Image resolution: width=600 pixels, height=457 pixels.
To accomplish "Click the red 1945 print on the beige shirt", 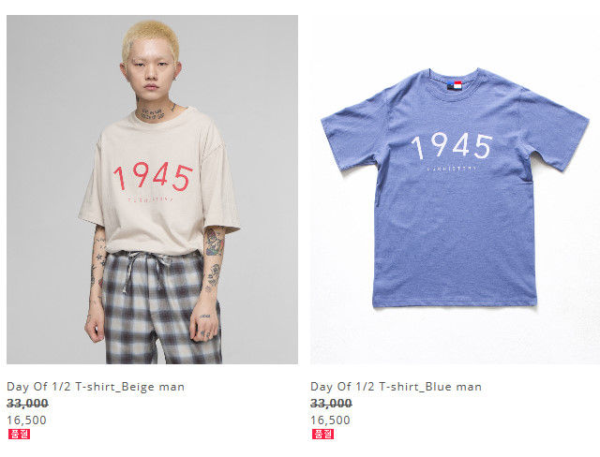I will pyautogui.click(x=153, y=177).
